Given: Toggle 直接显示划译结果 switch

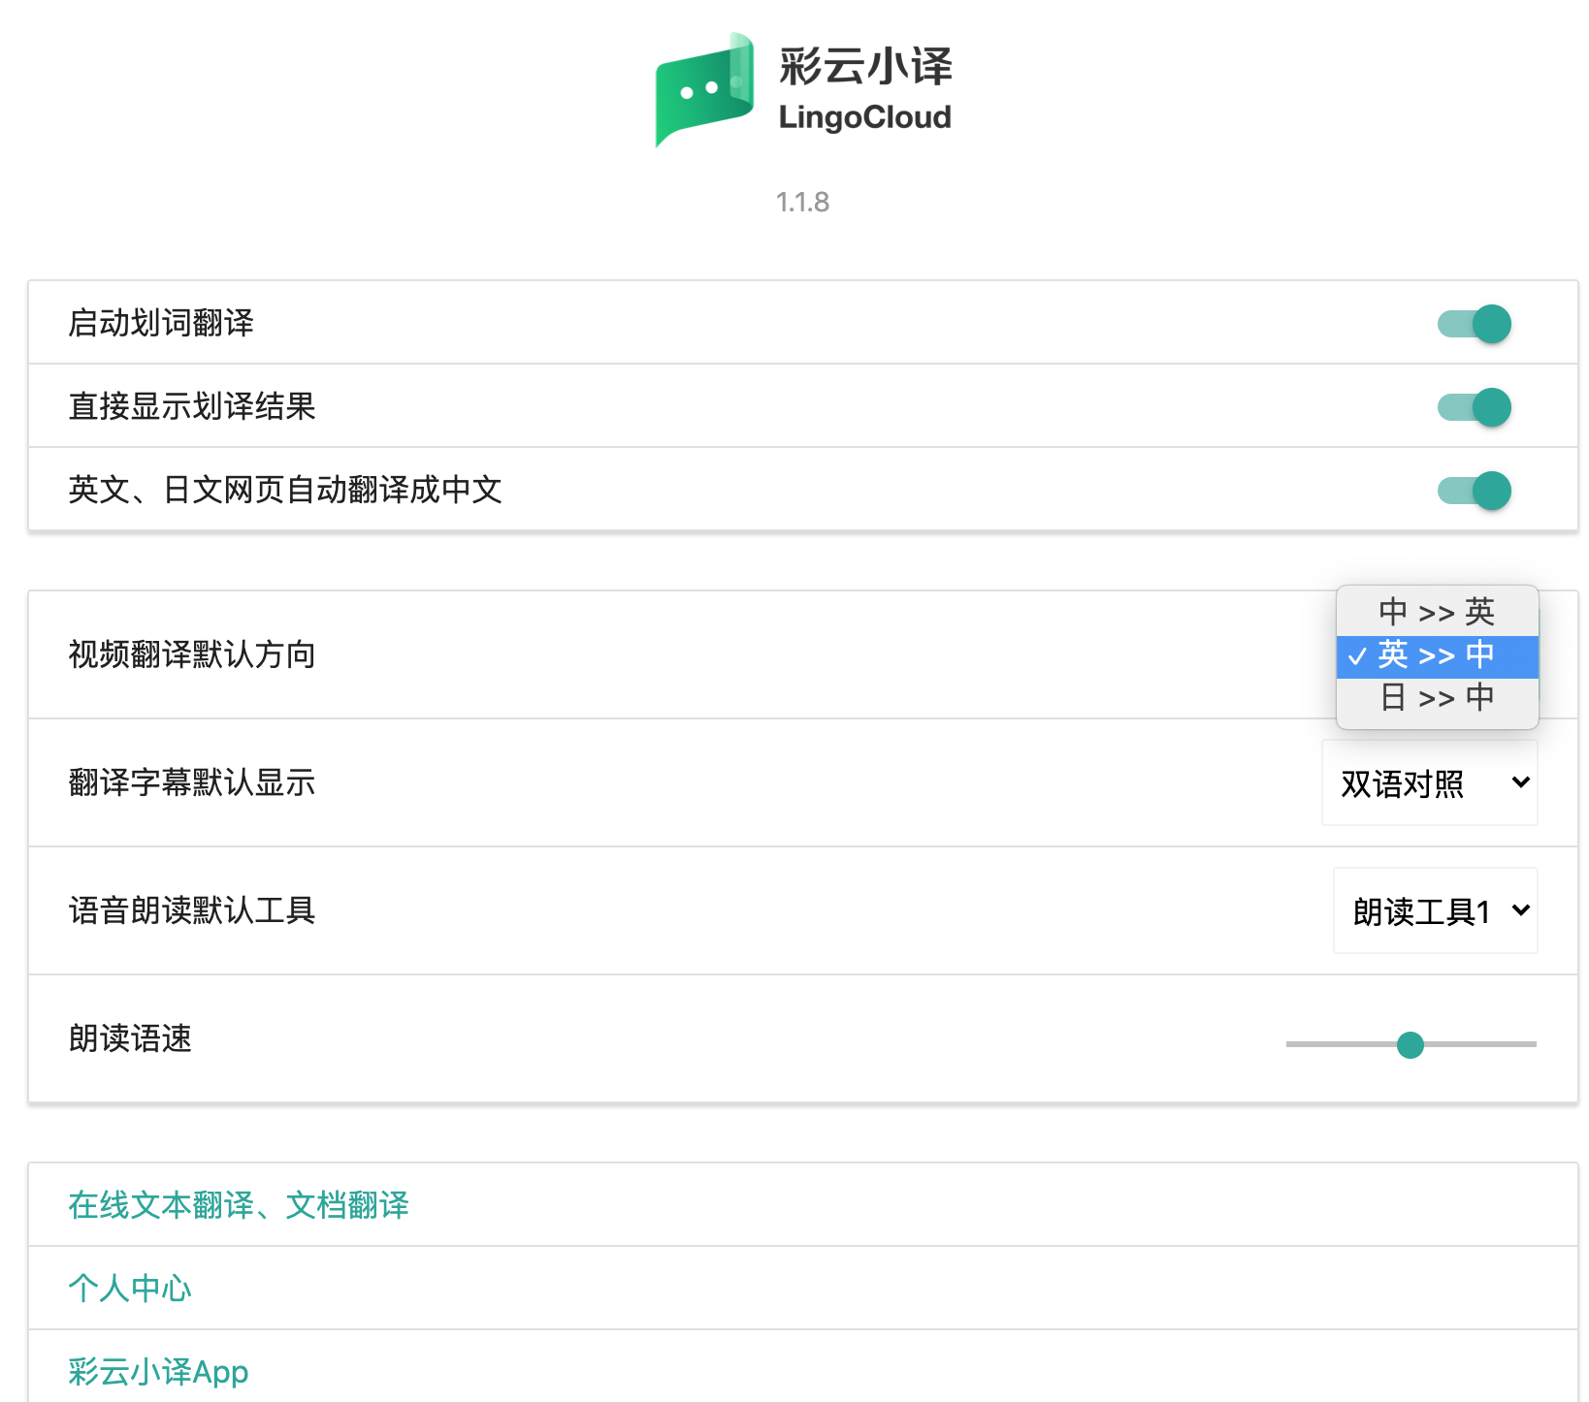Looking at the screenshot, I should tap(1474, 407).
